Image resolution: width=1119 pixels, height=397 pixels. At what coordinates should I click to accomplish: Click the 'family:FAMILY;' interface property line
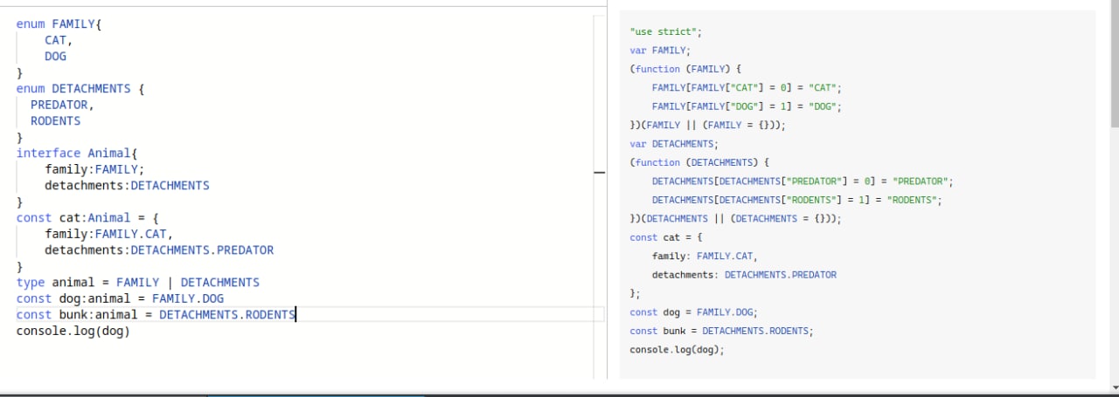[94, 169]
